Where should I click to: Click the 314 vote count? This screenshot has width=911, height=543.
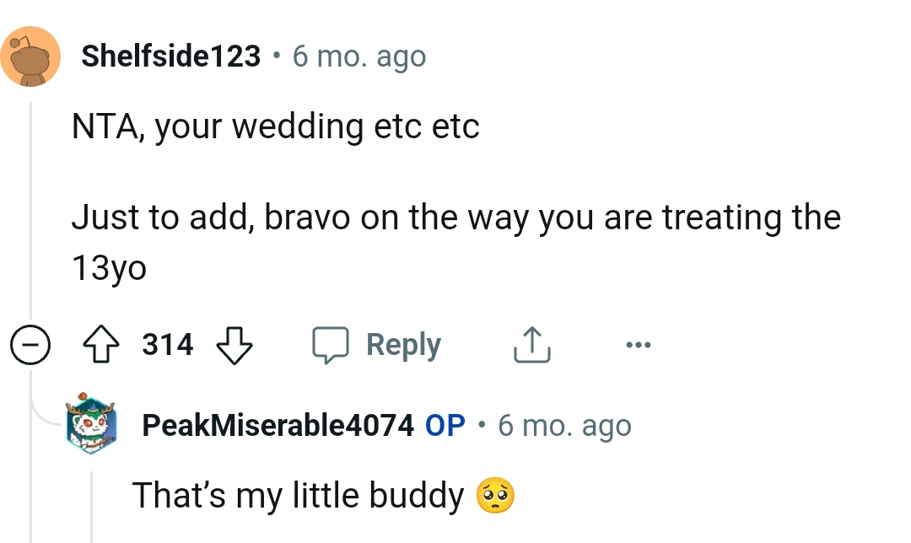(166, 344)
